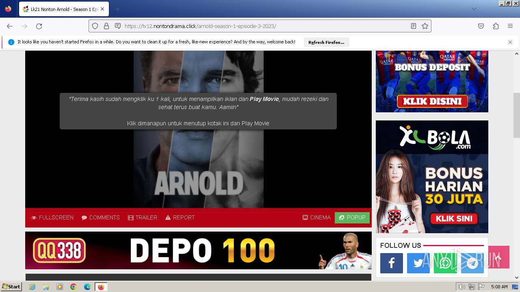Expand the list all tabs dropdown
The image size is (520, 292).
[x=474, y=9]
